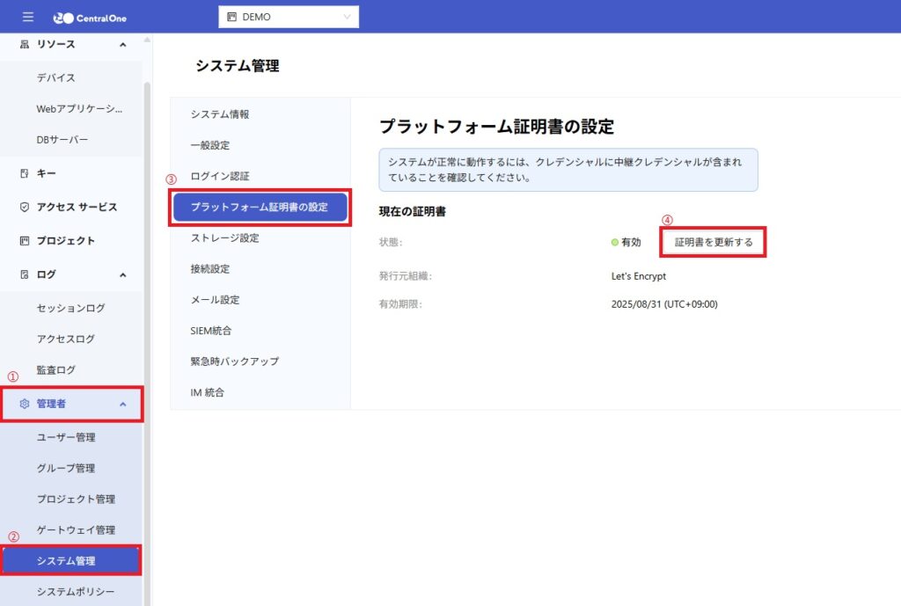
Task: Collapse the リソース section chevron
Action: point(122,45)
